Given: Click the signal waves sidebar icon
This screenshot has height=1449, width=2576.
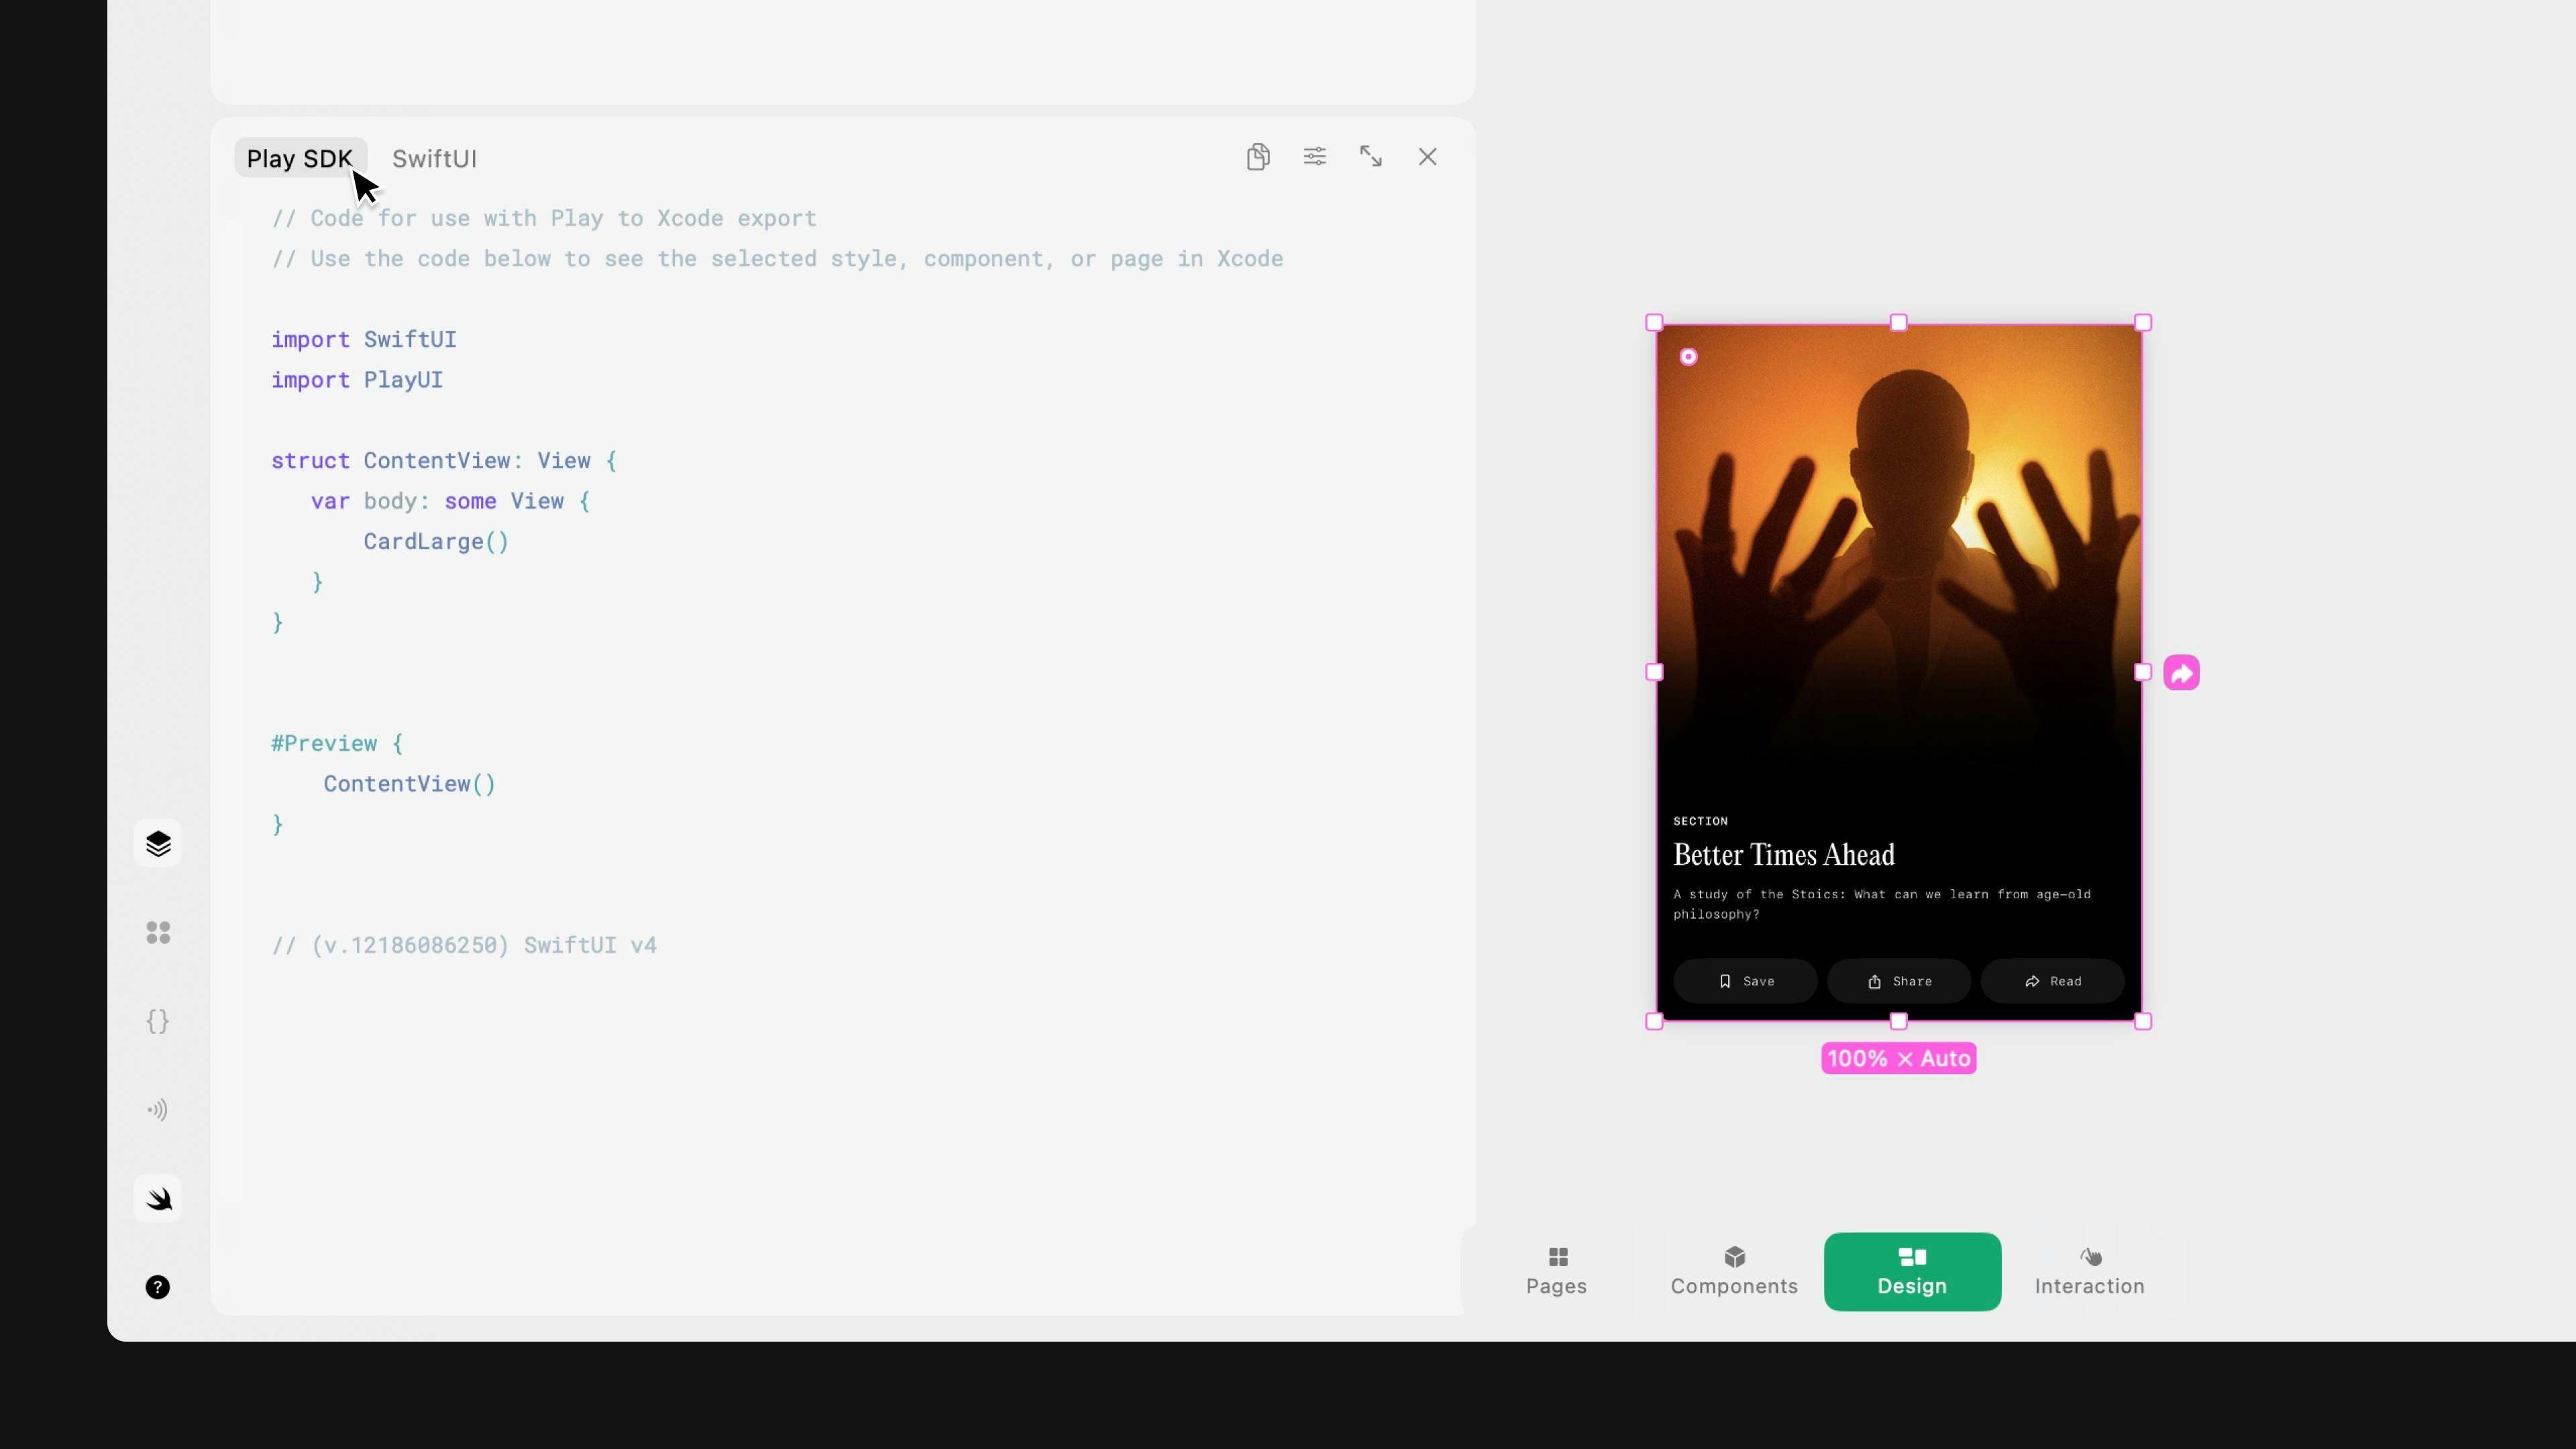Looking at the screenshot, I should [x=158, y=1110].
